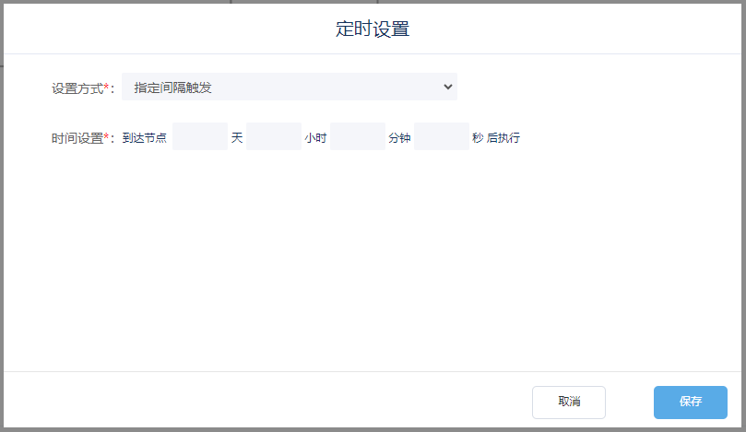Focus the hours input before 小时

pos(273,137)
